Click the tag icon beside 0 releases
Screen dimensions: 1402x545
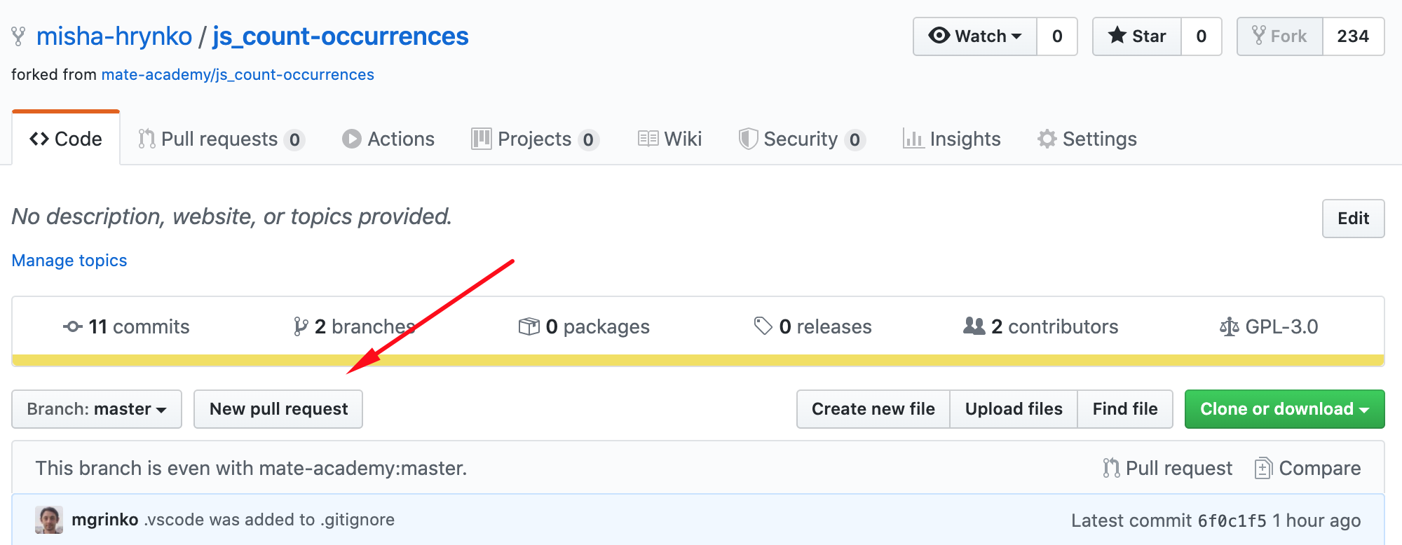pyautogui.click(x=763, y=326)
